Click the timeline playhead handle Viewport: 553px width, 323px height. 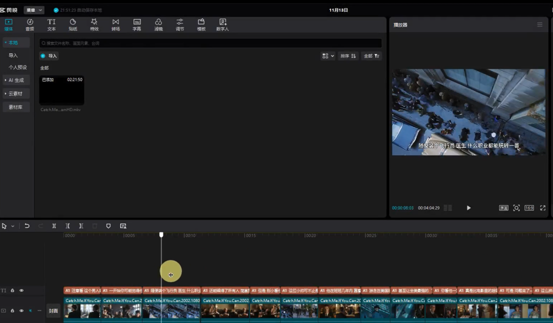coord(161,235)
